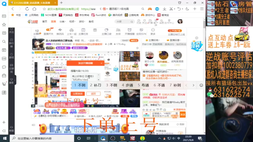Click the 返回 button in reminder dialog
This screenshot has width=253, height=142.
93,93
